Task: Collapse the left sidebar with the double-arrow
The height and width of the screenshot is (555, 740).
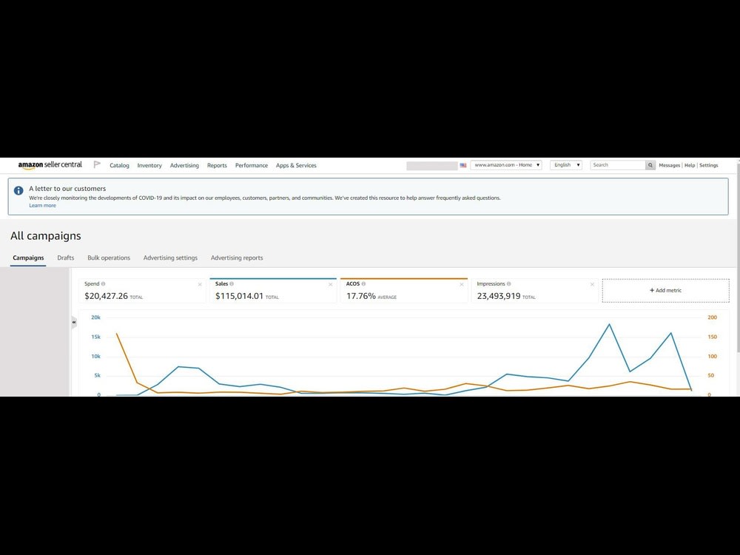Action: (74, 323)
